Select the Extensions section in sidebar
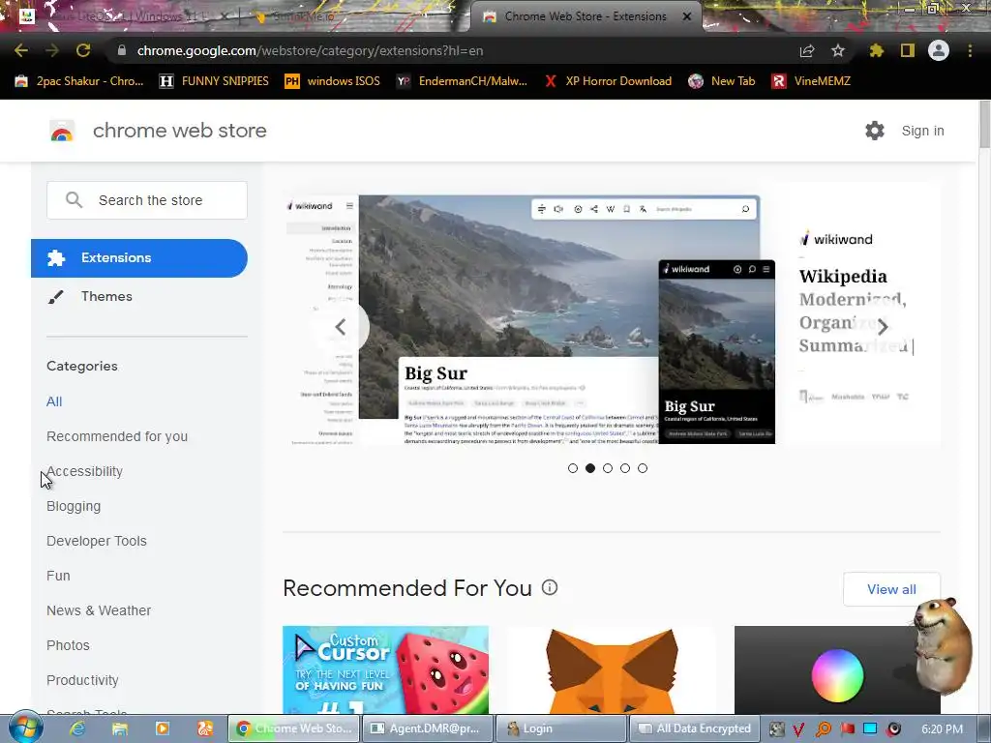The width and height of the screenshot is (991, 743). pyautogui.click(x=139, y=257)
